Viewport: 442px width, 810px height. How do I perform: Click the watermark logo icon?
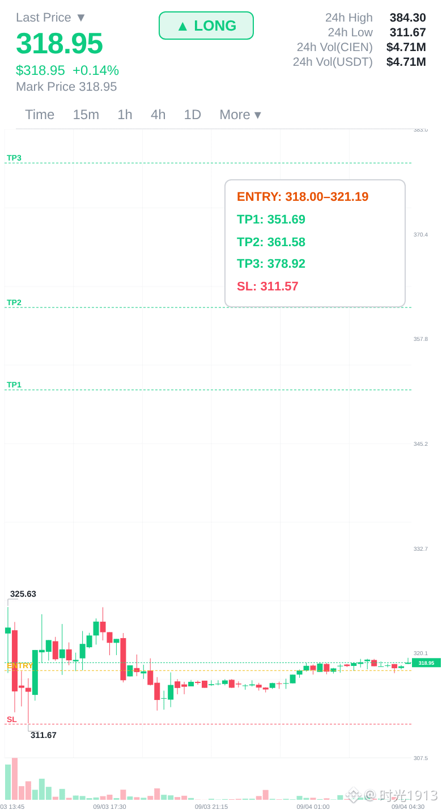[353, 795]
